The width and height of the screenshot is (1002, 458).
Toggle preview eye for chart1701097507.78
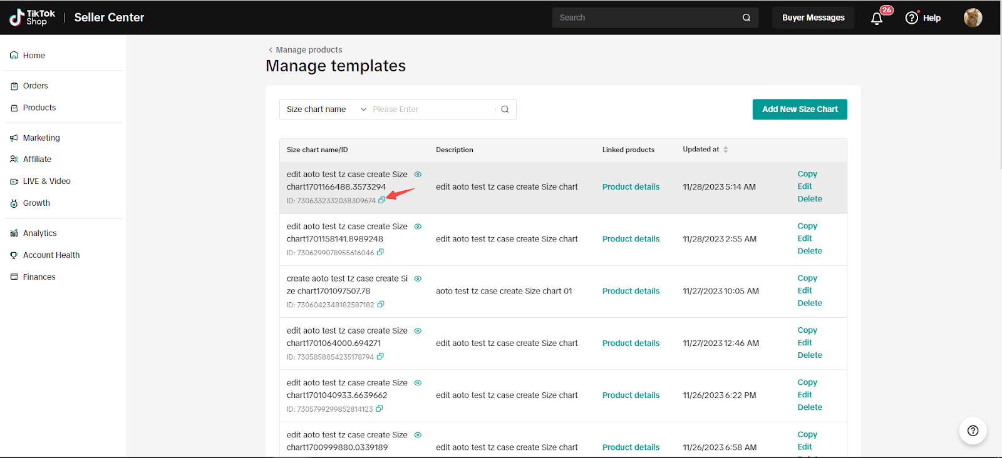coord(418,278)
